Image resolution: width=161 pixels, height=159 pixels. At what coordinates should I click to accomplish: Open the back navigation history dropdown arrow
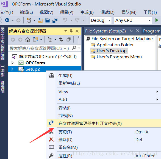[x=13, y=20]
